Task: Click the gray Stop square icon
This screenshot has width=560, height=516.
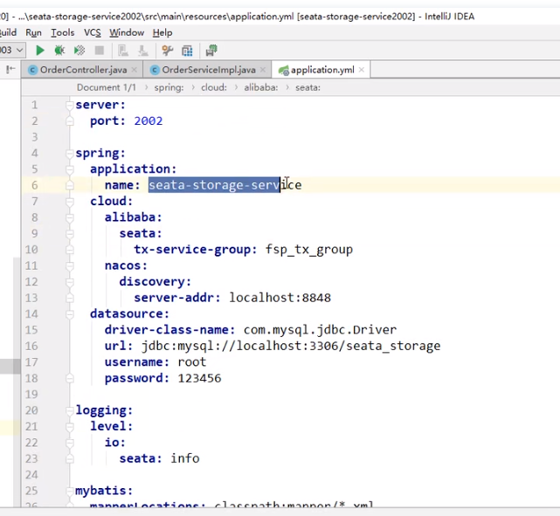Action: (x=100, y=51)
